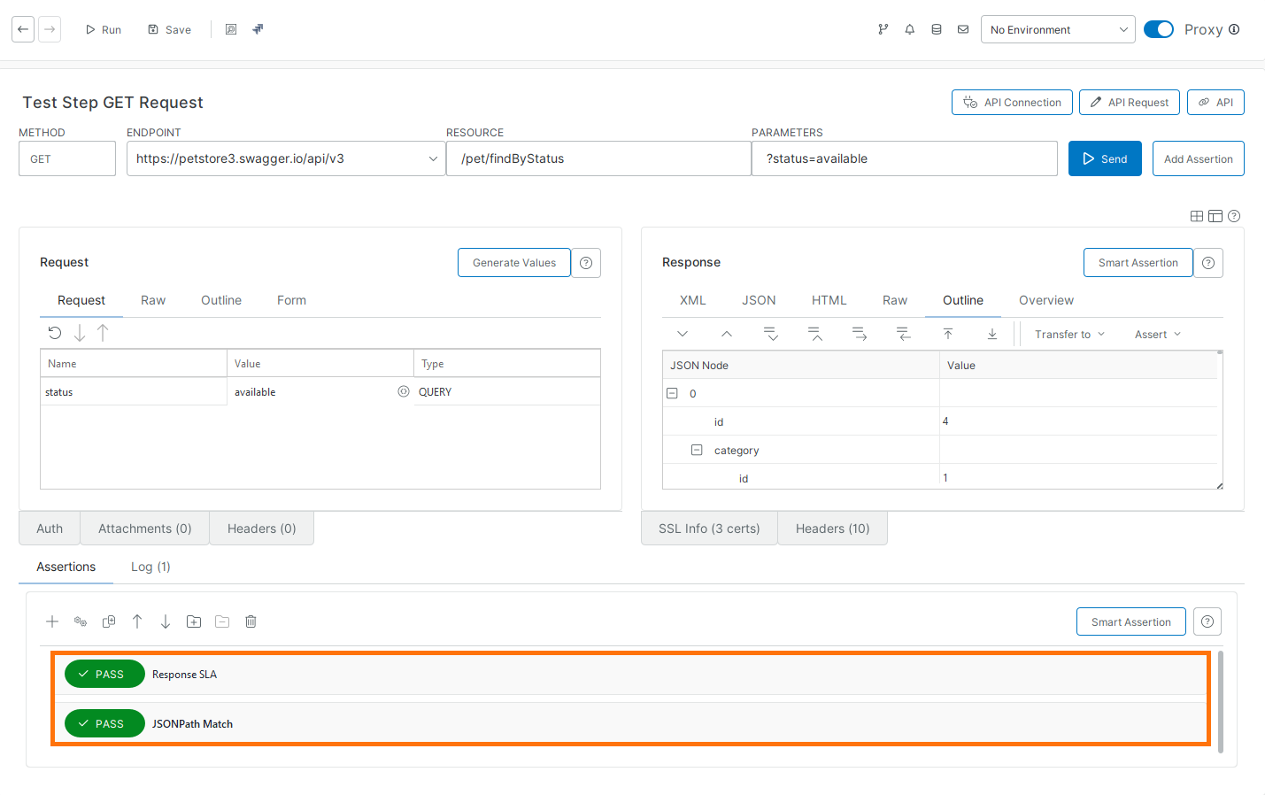Move parameter up arrow in Request
The image size is (1265, 795).
103,333
